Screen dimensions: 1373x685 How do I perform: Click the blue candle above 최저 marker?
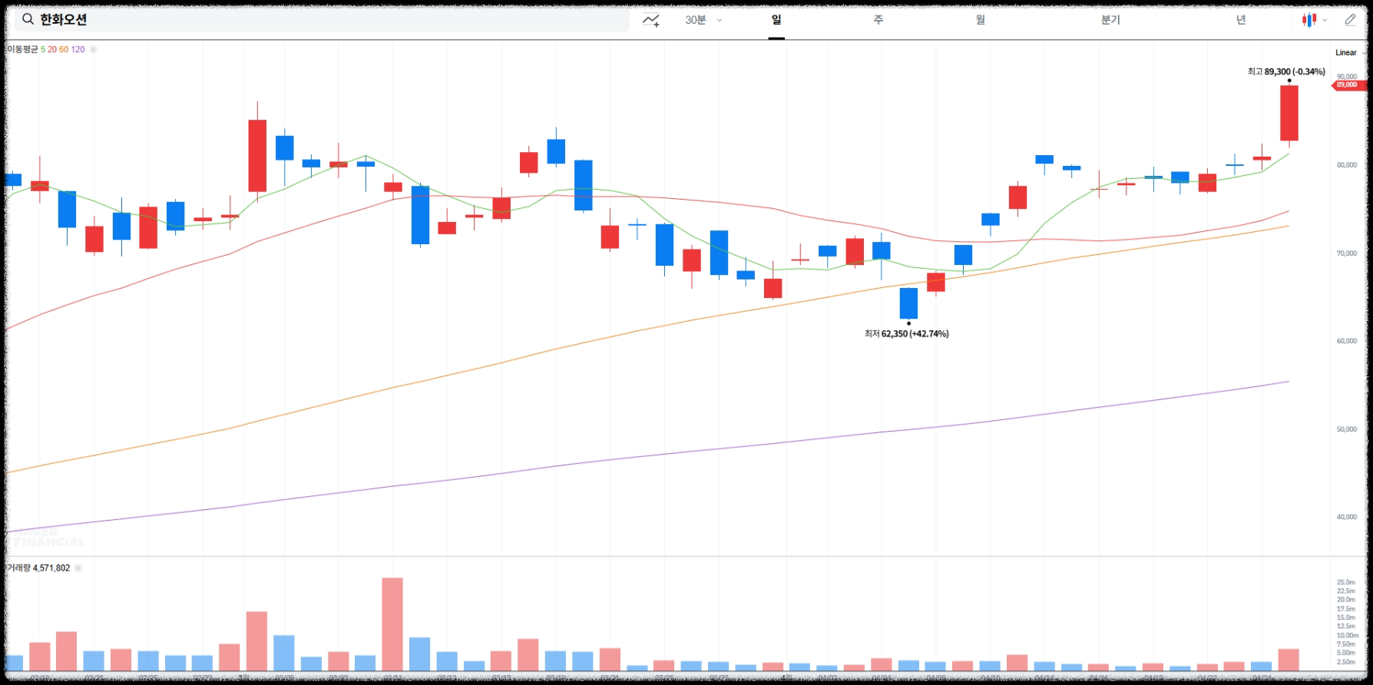(908, 303)
